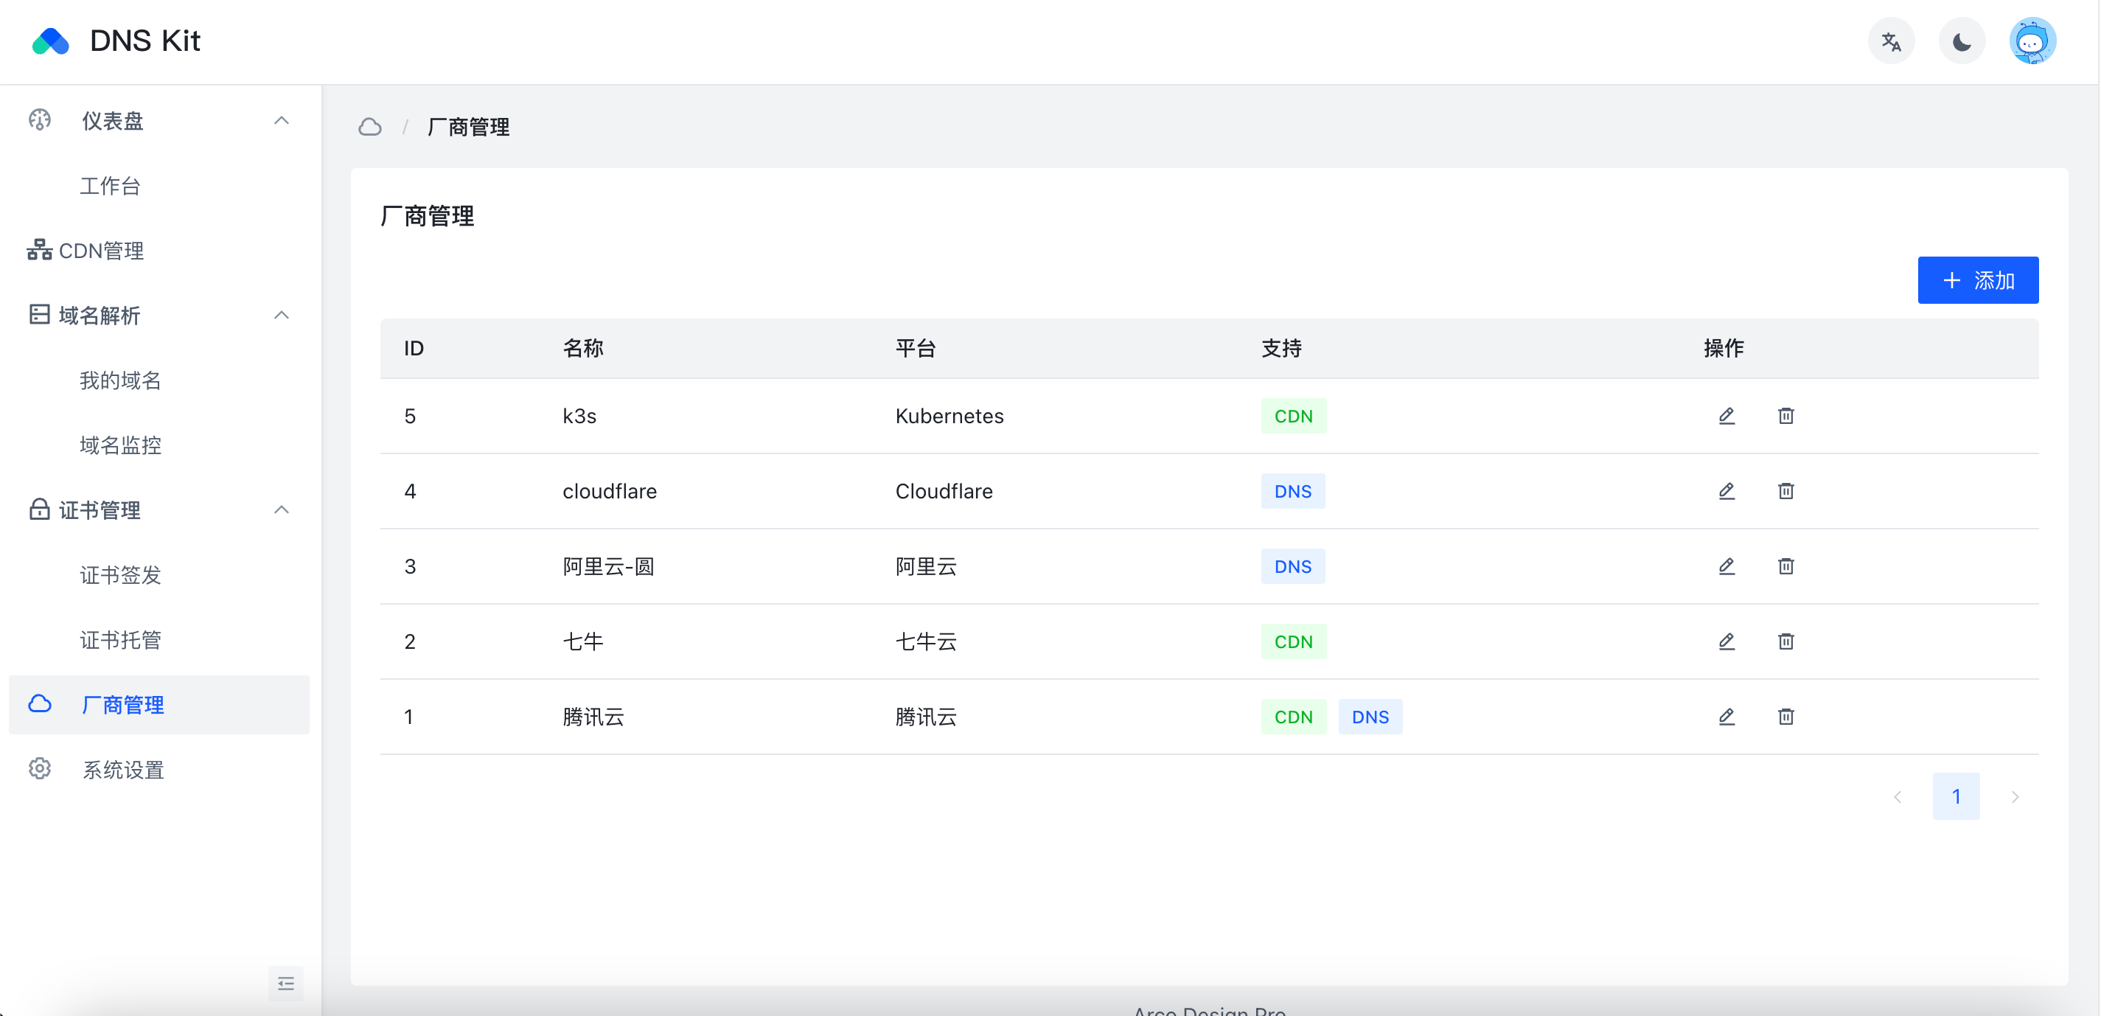Image resolution: width=2101 pixels, height=1016 pixels.
Task: Click the 系统设置 gear icon
Action: click(39, 769)
